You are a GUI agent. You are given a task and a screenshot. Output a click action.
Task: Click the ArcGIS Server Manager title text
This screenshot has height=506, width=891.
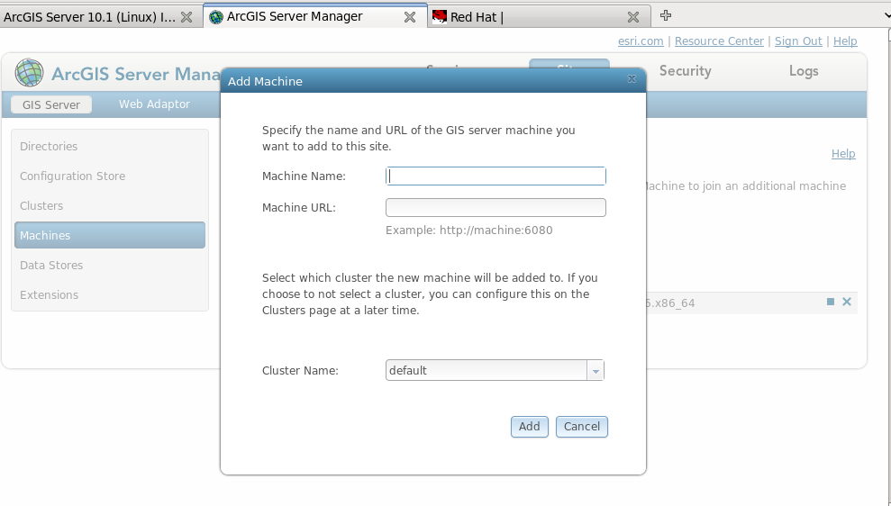pyautogui.click(x=136, y=74)
